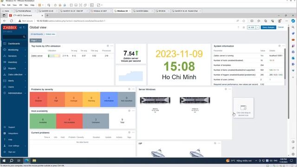Click the new widget placeholder box
The height and width of the screenshot is (167, 297).
click(x=243, y=108)
